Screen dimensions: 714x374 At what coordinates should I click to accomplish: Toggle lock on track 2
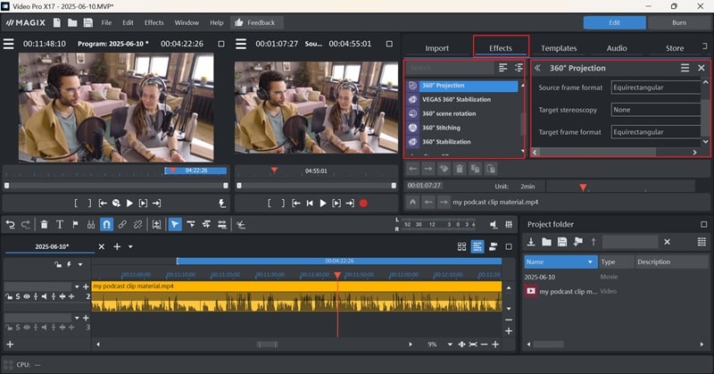point(9,296)
